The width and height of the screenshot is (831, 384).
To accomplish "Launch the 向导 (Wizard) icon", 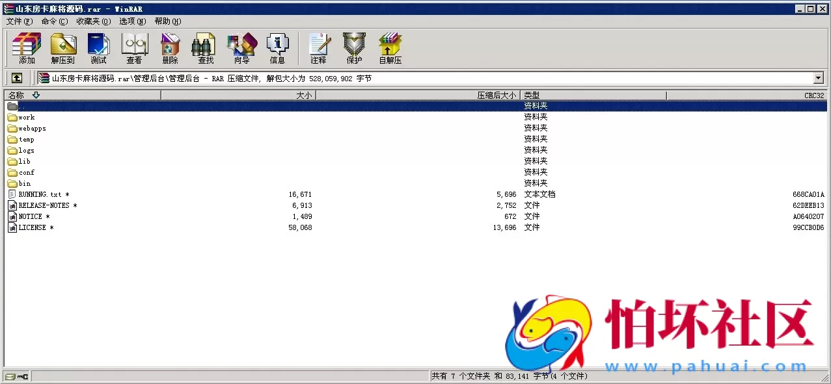I will point(241,47).
